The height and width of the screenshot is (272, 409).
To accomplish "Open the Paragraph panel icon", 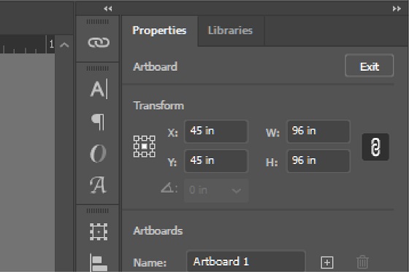I will pyautogui.click(x=98, y=122).
